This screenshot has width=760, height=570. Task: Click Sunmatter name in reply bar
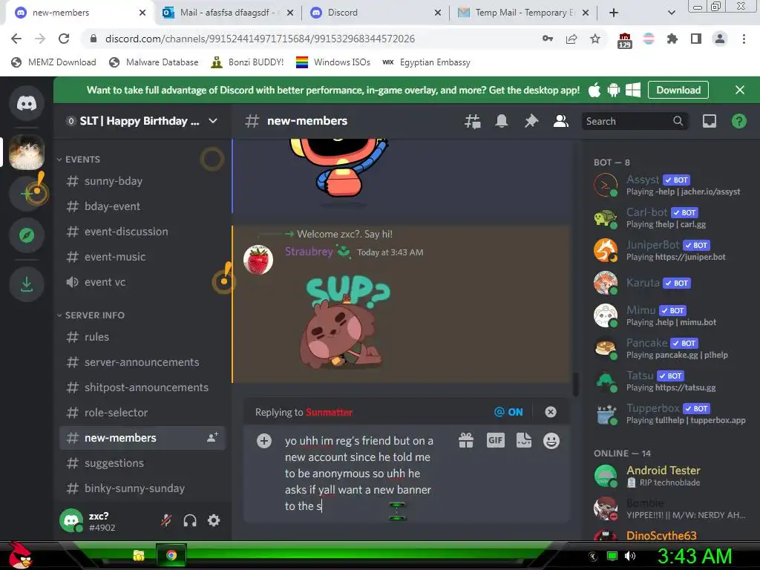point(329,412)
